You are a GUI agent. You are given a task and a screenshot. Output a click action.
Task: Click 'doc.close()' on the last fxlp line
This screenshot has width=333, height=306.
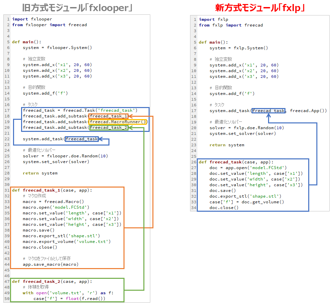tap(224, 207)
